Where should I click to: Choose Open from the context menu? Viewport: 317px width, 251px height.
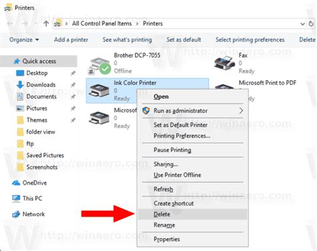pyautogui.click(x=193, y=97)
